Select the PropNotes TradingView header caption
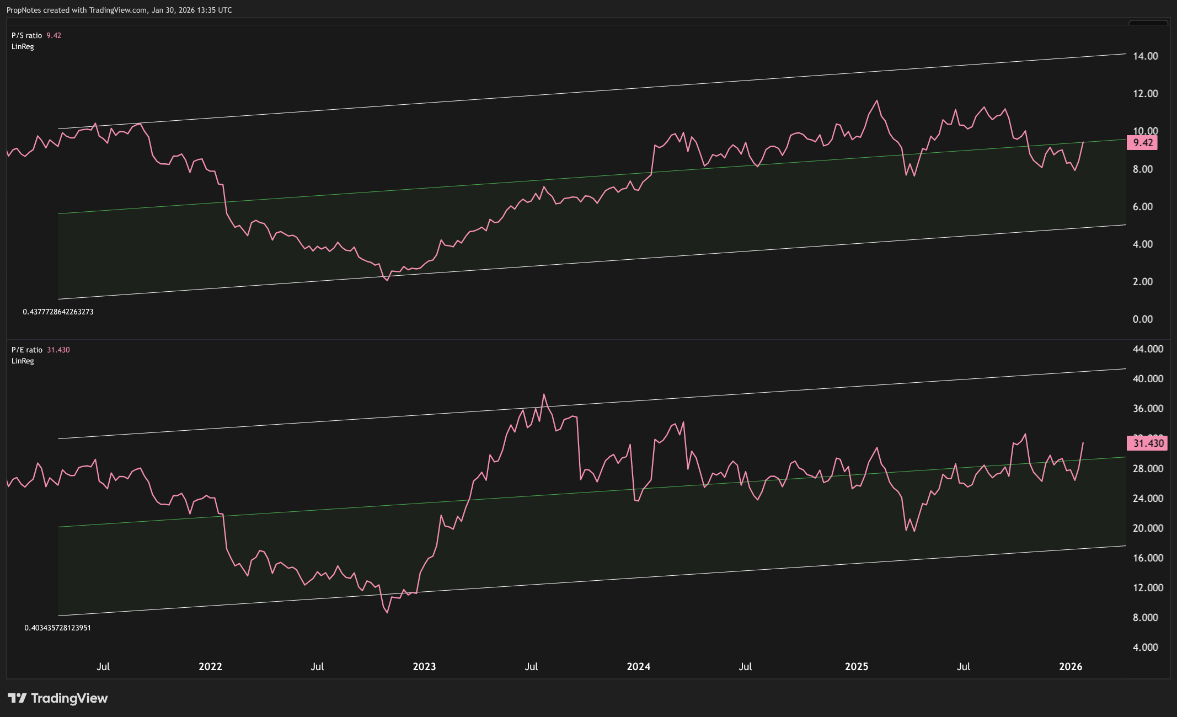 point(119,10)
